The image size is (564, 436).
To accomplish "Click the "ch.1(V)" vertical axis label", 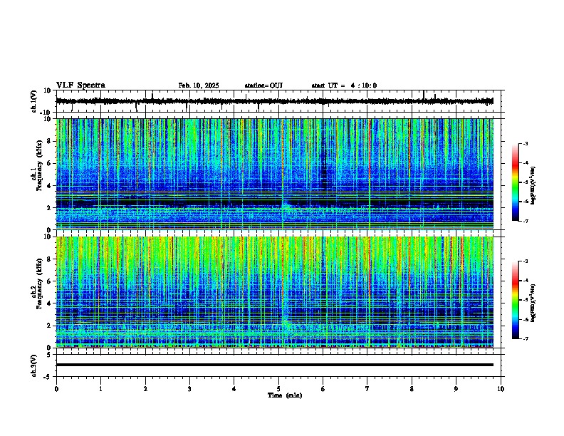I will pos(34,101).
